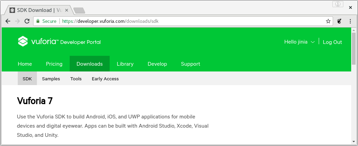Screen dimensions: 358x146
Task: Click the Log Out link
Action: click(x=332, y=42)
